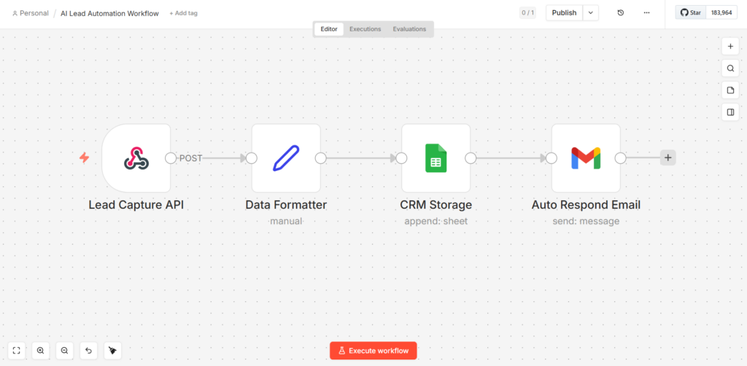
Task: Toggle the side panel layout button
Action: tap(730, 112)
